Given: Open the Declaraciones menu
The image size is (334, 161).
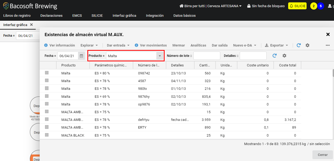Looking at the screenshot, I should (x=51, y=16).
